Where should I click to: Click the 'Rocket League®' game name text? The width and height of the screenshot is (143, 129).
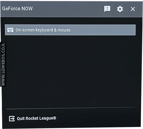pyautogui.click(x=41, y=118)
